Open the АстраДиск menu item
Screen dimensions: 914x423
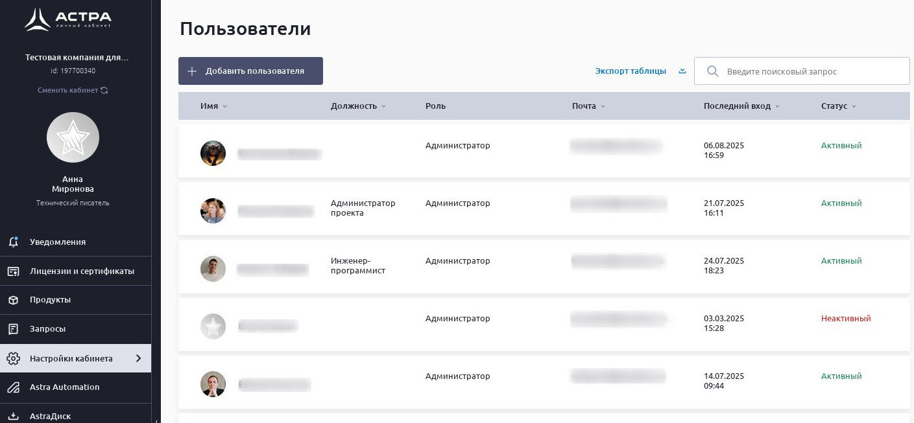50,416
